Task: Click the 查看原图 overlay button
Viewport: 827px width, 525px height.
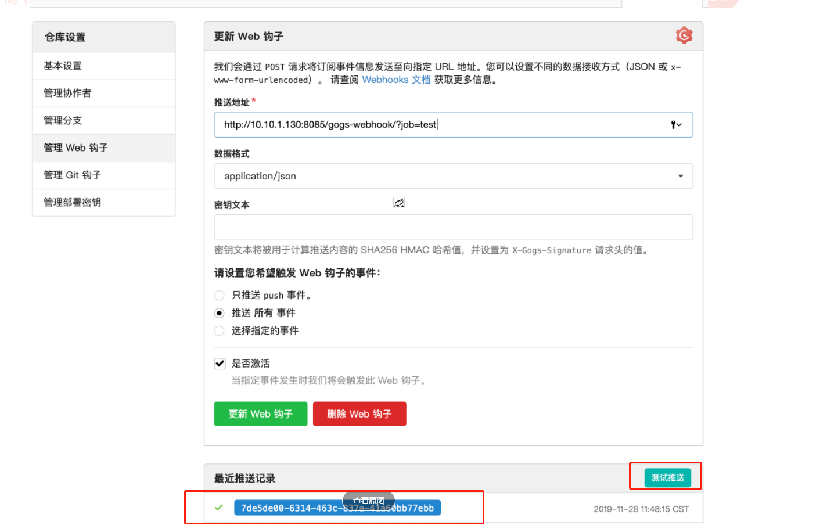Action: 369,501
